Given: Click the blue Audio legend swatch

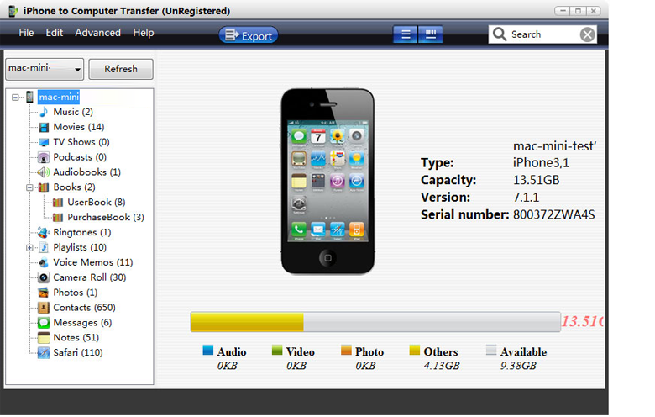Looking at the screenshot, I should point(207,350).
